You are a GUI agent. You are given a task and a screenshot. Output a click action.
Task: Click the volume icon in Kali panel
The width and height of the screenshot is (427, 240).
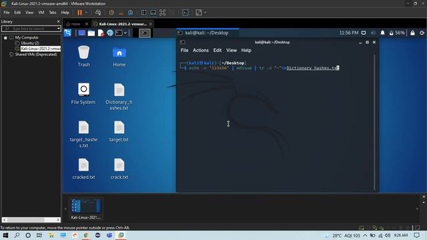(x=373, y=33)
